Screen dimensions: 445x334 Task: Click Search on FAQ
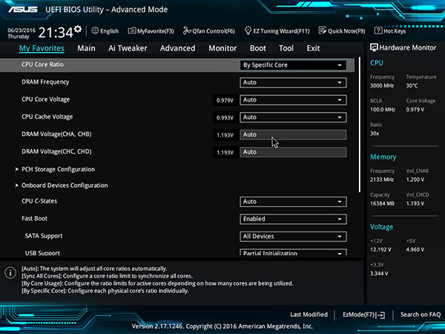tap(421, 315)
